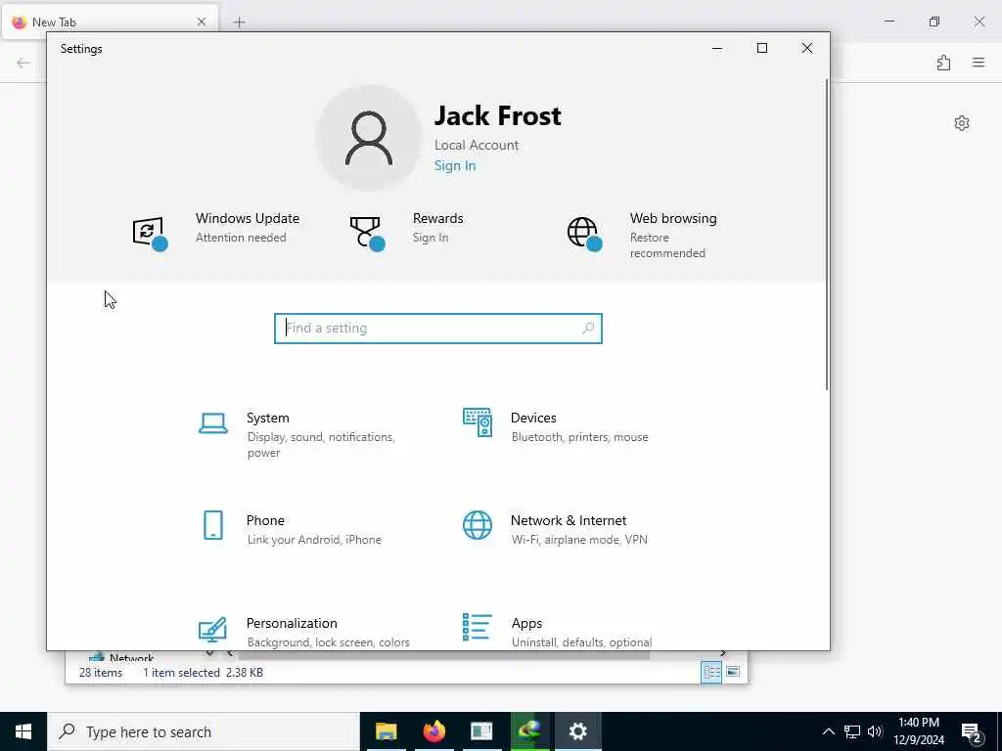Select Network in File Explorer navigation
Image resolution: width=1002 pixels, height=751 pixels.
[131, 657]
